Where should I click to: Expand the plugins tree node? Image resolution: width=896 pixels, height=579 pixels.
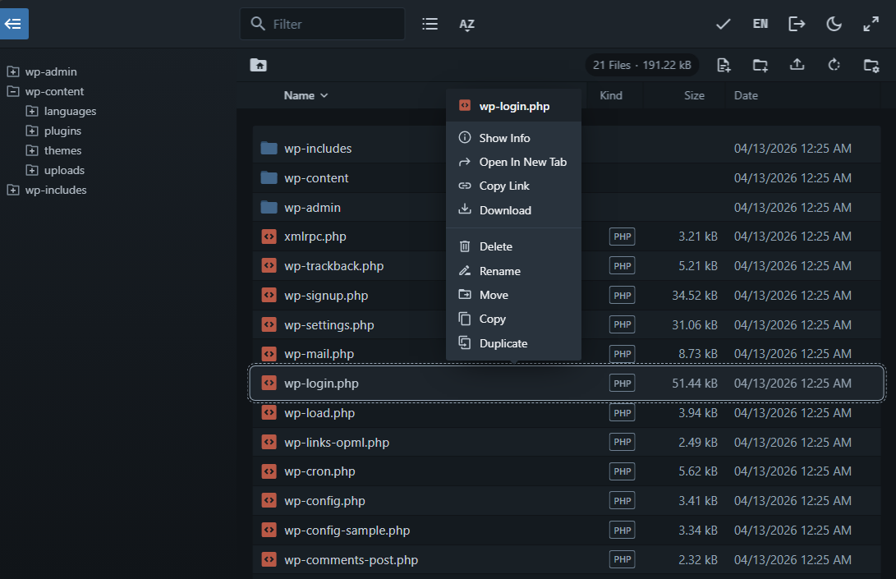32,131
